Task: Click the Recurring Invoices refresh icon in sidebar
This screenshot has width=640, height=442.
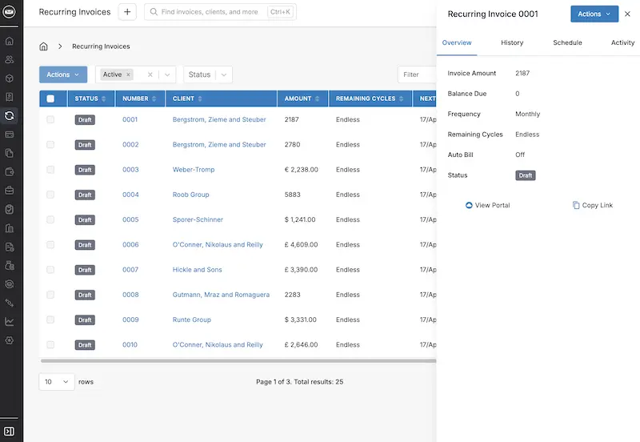Action: (x=10, y=115)
